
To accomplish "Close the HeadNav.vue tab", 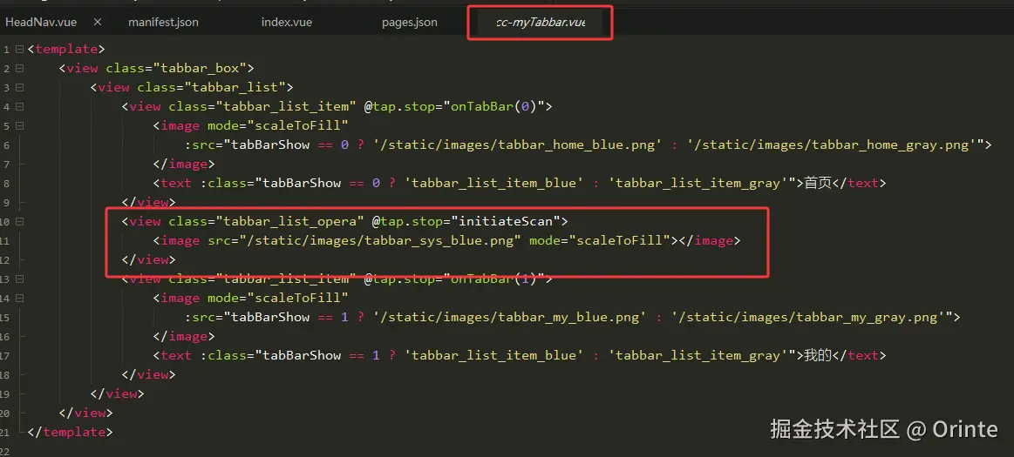I will (98, 22).
